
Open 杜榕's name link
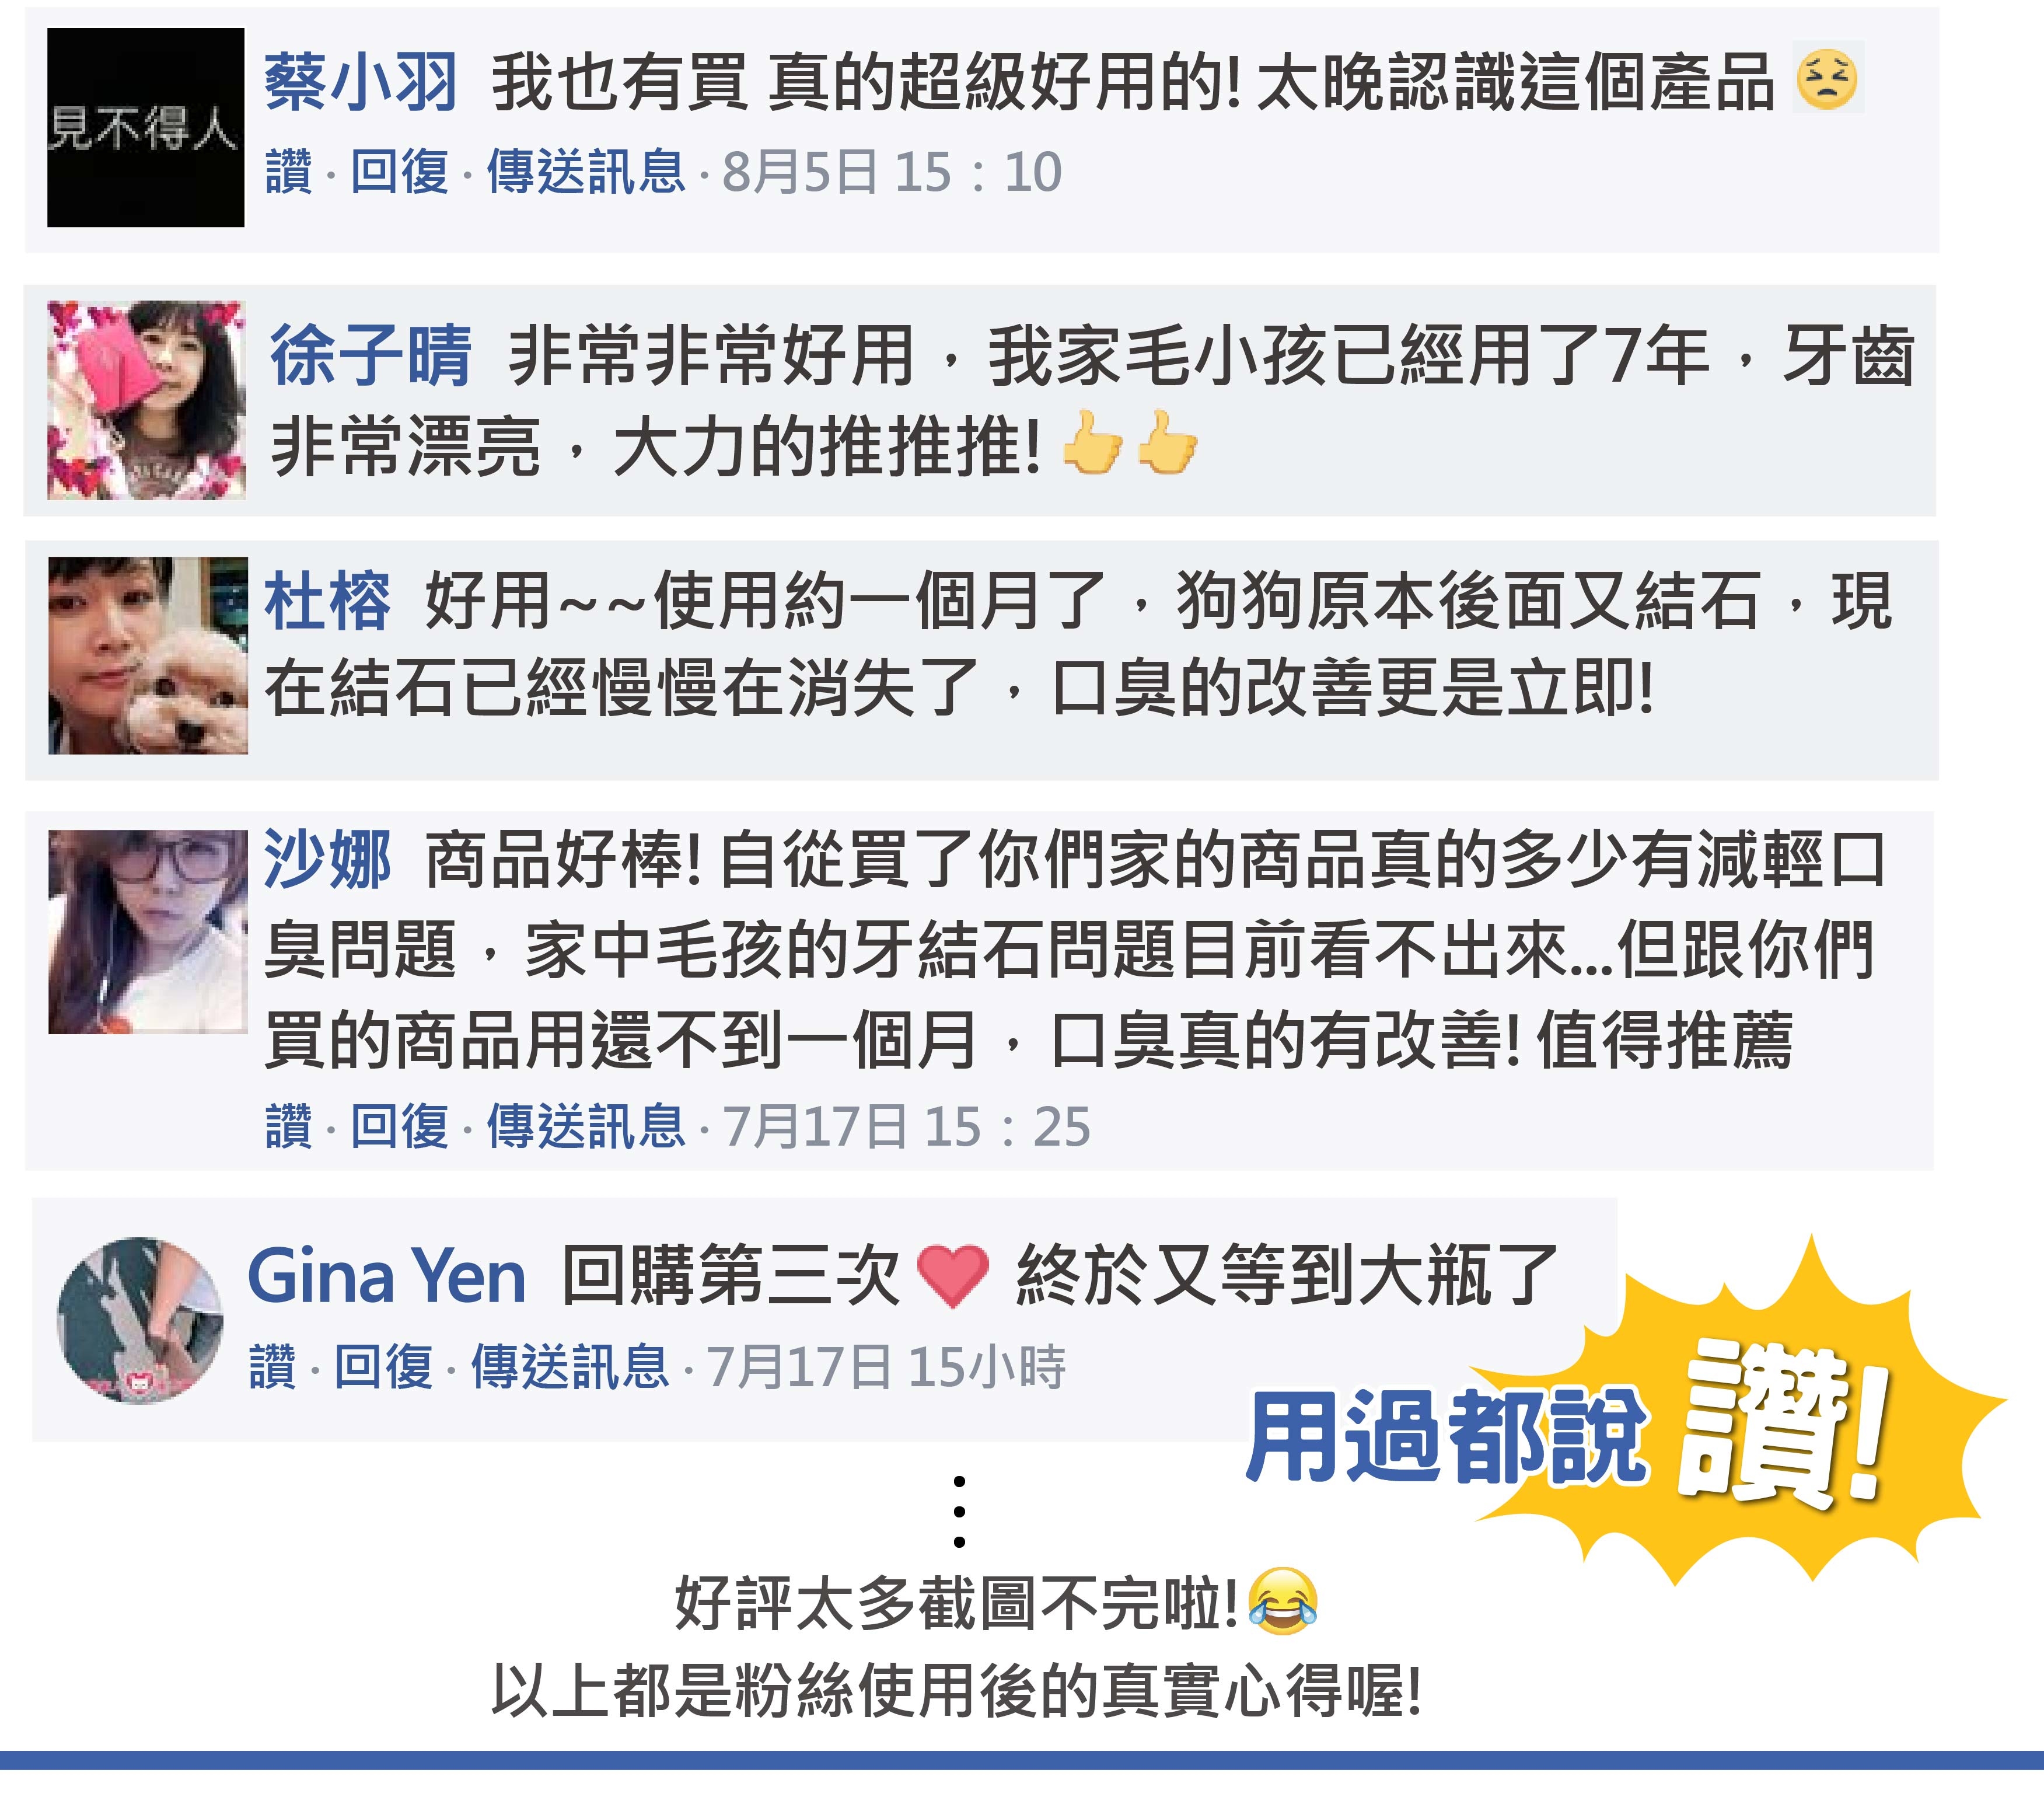pos(327,602)
